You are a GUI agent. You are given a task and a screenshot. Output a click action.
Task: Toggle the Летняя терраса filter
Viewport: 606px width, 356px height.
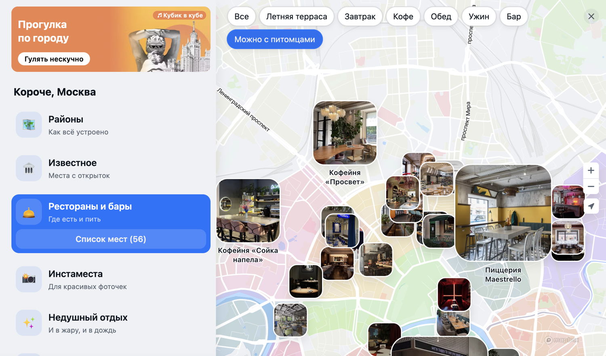[297, 17]
